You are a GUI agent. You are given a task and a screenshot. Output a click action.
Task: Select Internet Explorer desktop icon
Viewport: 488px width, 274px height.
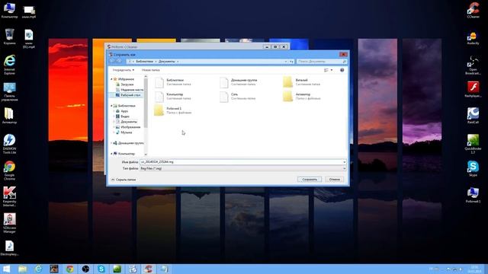coord(9,65)
